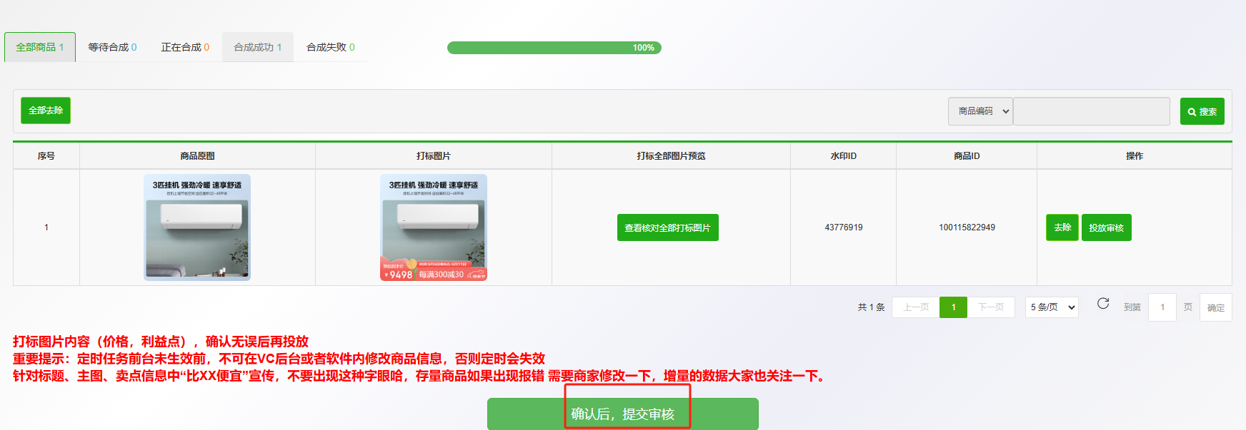The width and height of the screenshot is (1246, 430).
Task: Click the refresh icon in pagination
Action: click(x=1102, y=304)
